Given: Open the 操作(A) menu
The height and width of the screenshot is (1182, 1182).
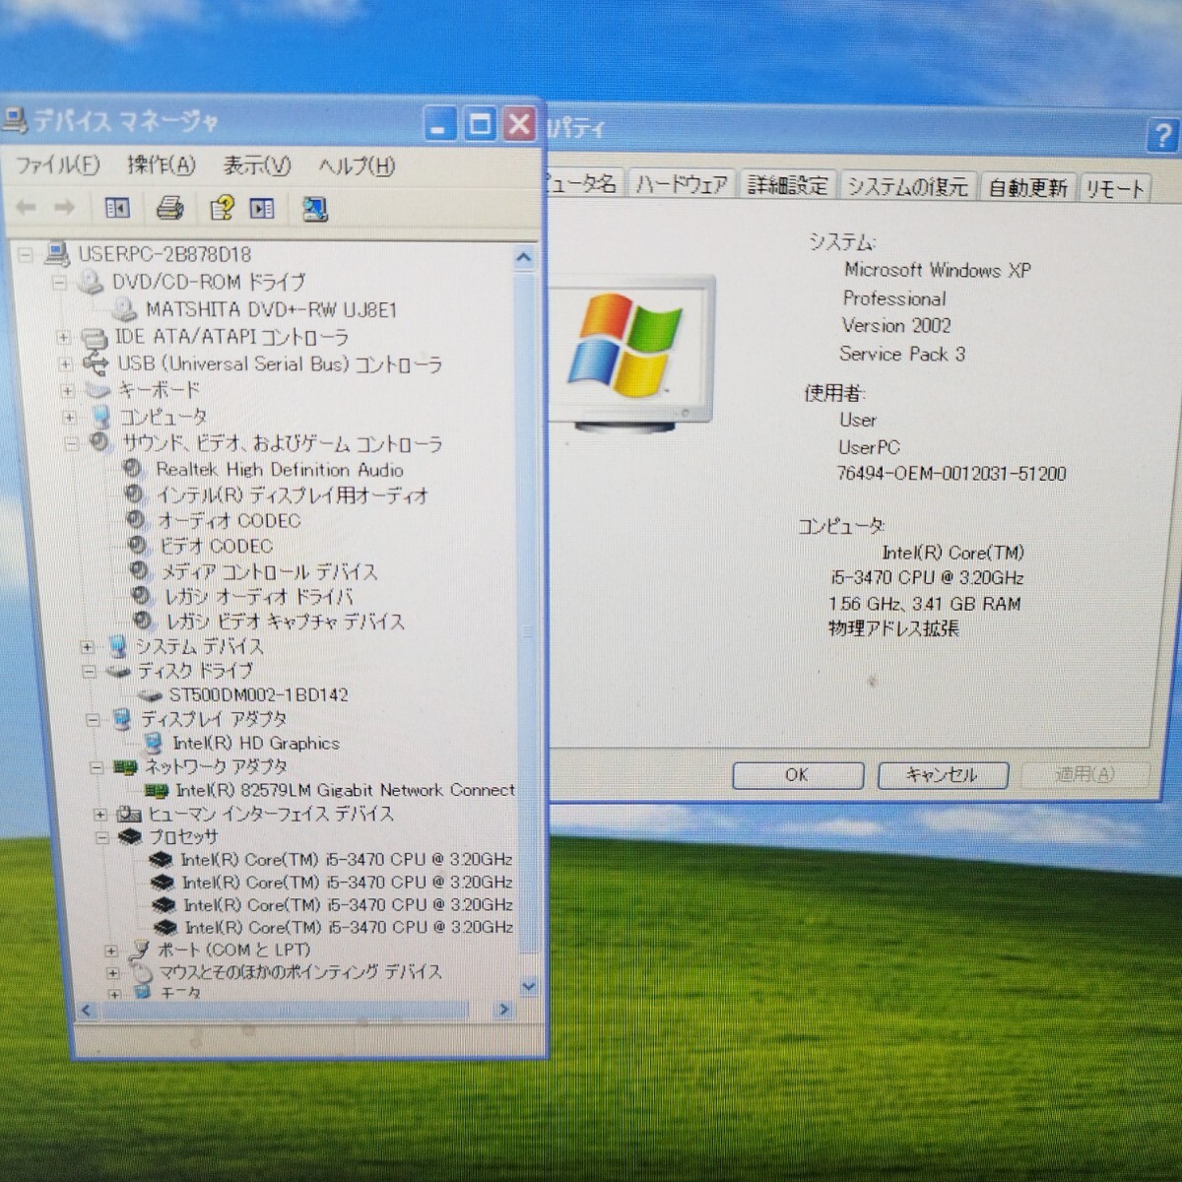Looking at the screenshot, I should [x=162, y=165].
